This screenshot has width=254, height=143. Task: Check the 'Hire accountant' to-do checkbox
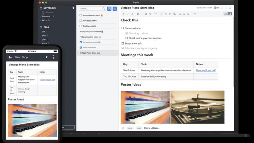point(81,21)
